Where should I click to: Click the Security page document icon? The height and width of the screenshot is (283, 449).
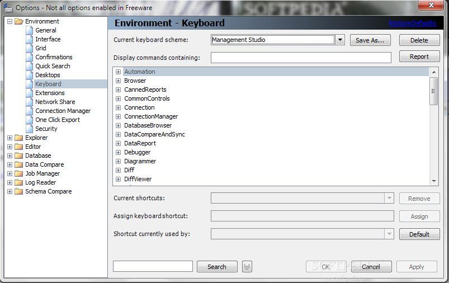click(x=30, y=129)
